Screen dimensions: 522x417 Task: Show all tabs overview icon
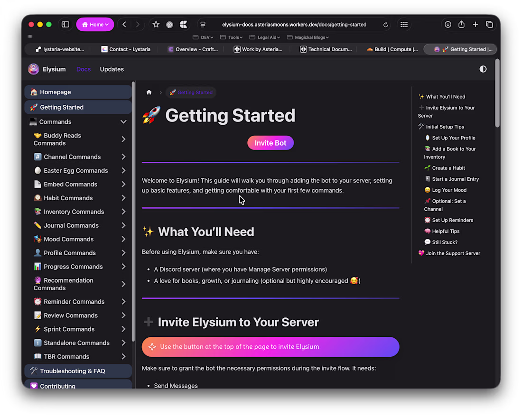pyautogui.click(x=489, y=24)
